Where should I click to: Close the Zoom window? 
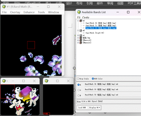click(68, 81)
